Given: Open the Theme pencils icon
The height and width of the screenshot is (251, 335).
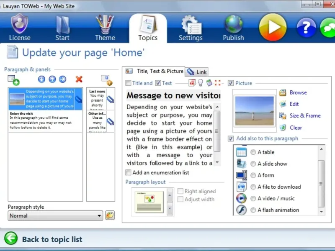Looking at the screenshot, I should pos(105,24).
